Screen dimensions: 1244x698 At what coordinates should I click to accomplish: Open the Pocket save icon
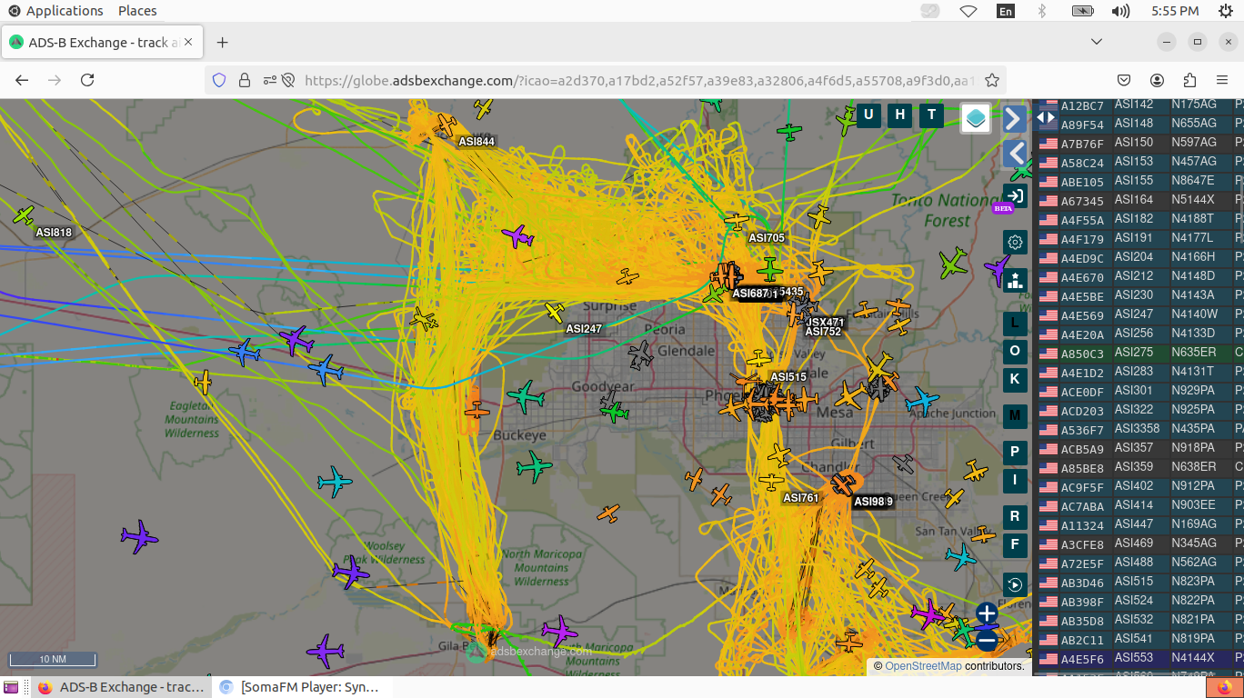1125,80
